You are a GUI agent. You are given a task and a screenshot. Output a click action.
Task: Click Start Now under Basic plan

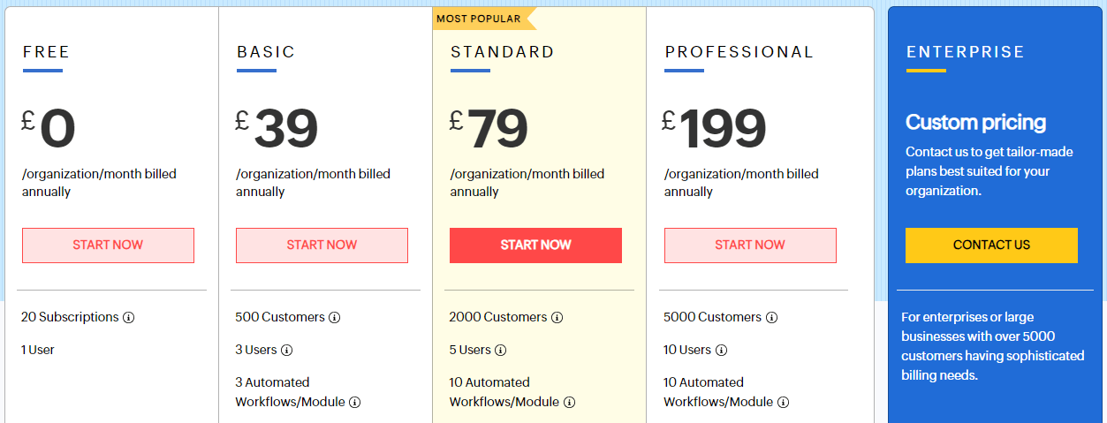click(322, 245)
